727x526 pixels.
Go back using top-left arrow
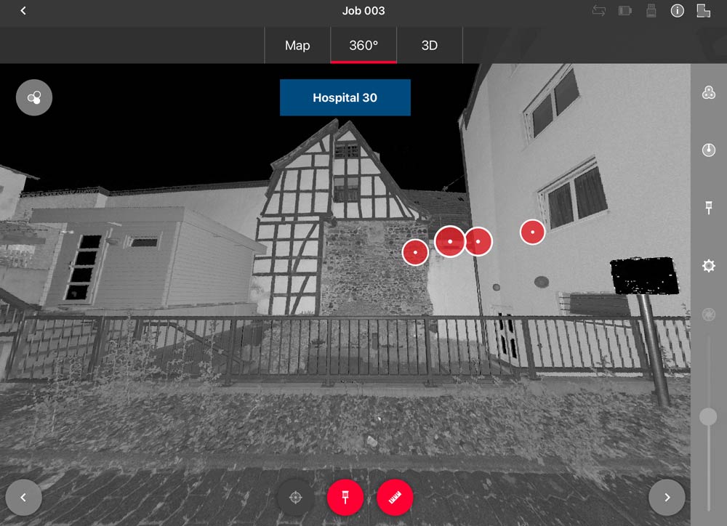click(x=23, y=11)
